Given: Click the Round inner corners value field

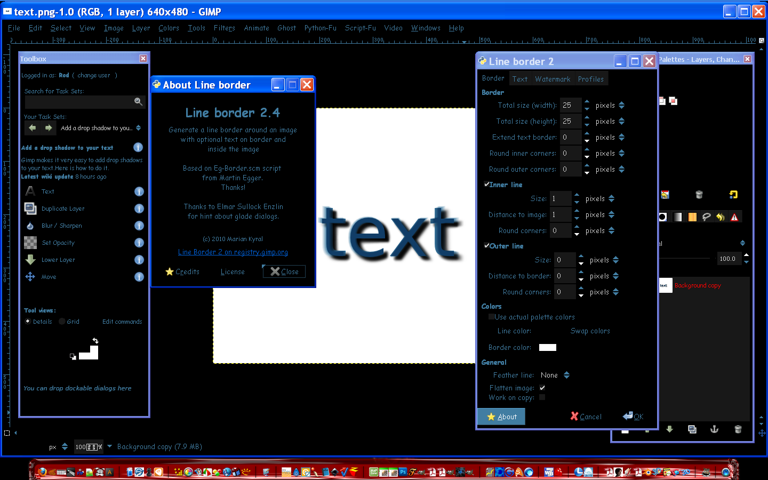Looking at the screenshot, I should click(570, 154).
